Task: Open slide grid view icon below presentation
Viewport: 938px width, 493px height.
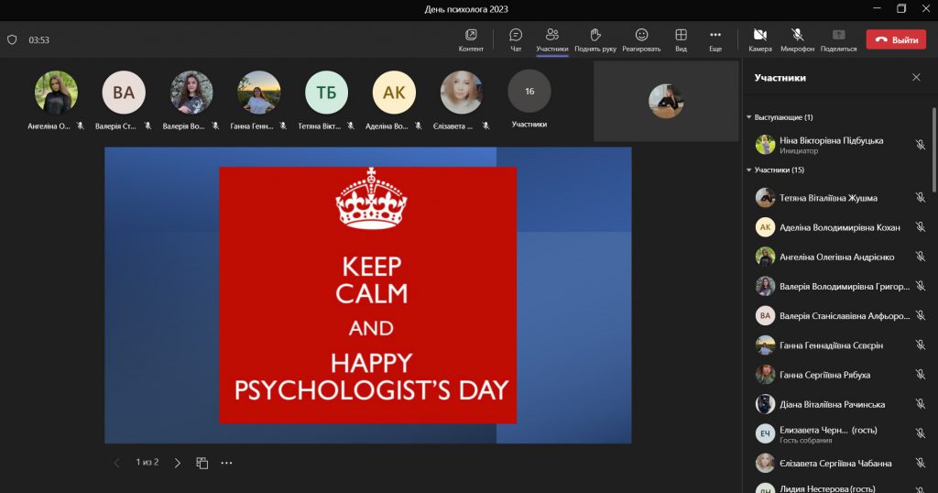Action: pos(202,463)
